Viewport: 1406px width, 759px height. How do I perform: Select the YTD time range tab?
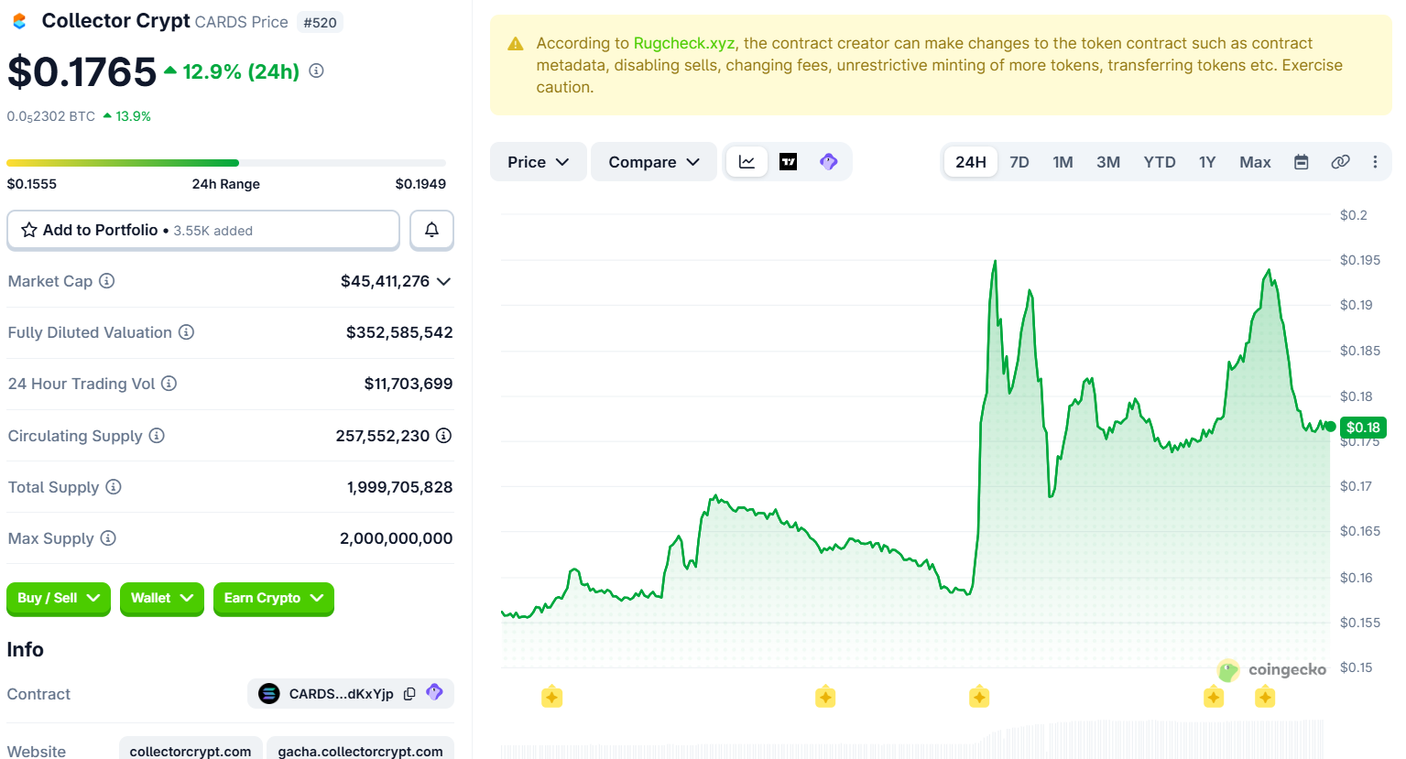click(x=1160, y=162)
